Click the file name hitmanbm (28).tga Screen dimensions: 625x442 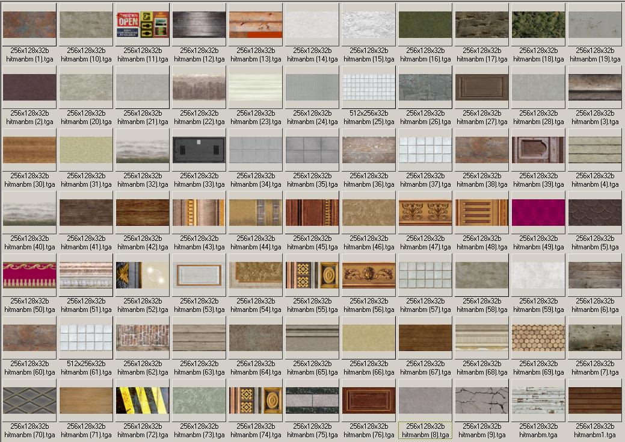pyautogui.click(x=538, y=122)
